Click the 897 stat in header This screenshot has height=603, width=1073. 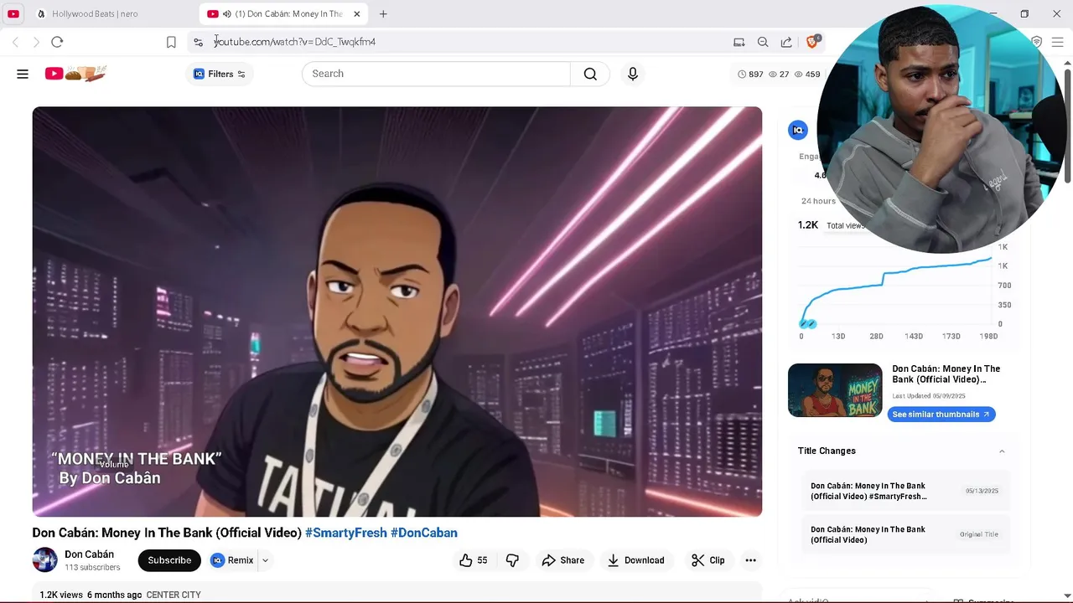[x=750, y=74]
